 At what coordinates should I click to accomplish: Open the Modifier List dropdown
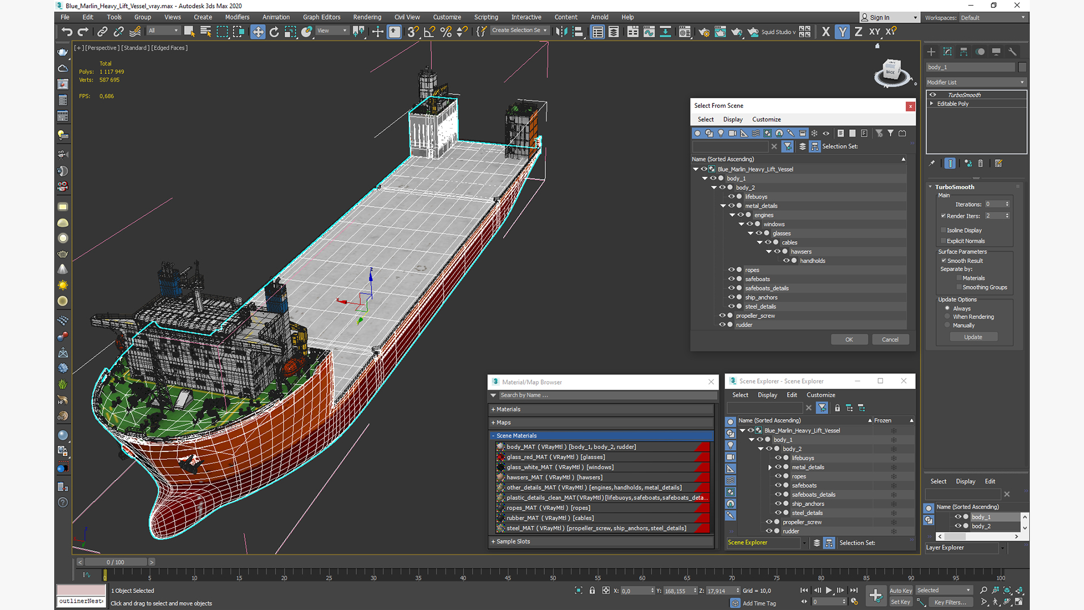pos(976,82)
